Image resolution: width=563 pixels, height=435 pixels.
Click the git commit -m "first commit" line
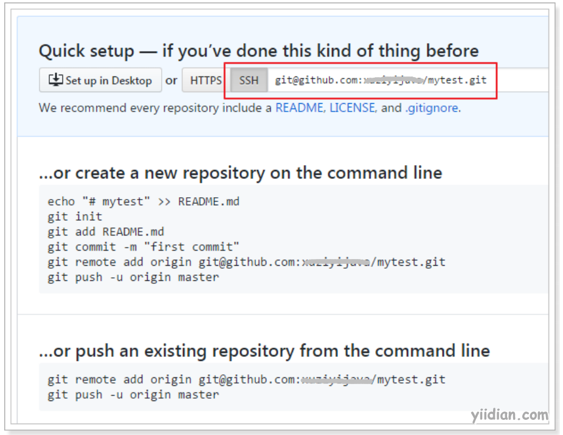(x=143, y=247)
